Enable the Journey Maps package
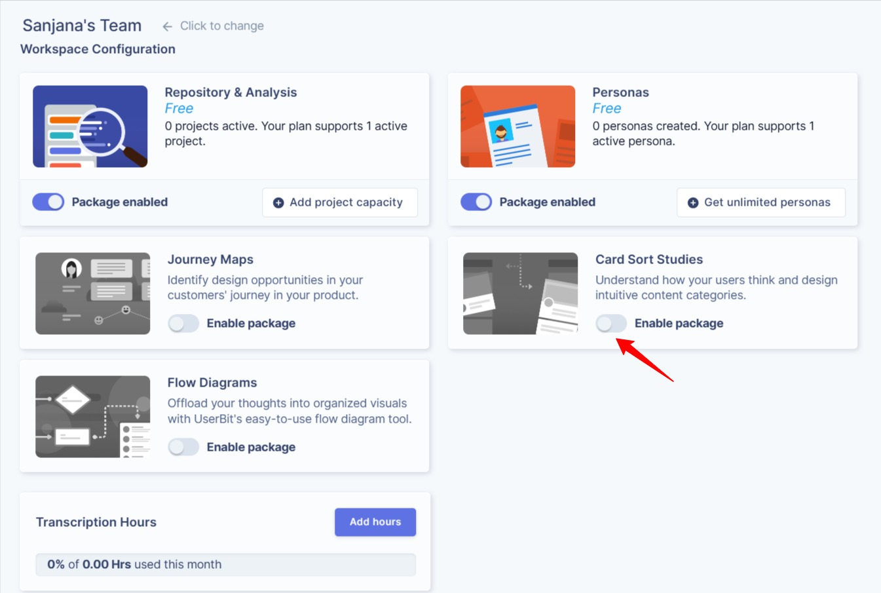881x593 pixels. pos(183,323)
